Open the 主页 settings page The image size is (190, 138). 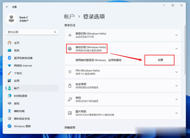point(32,43)
